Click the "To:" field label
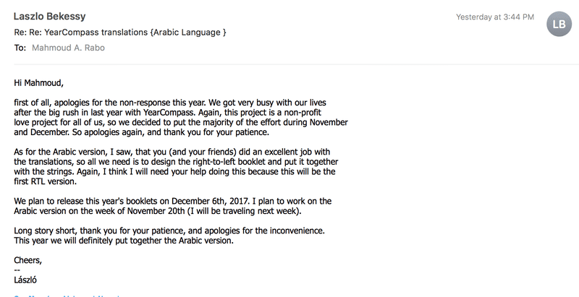Image resolution: width=579 pixels, height=297 pixels. tap(20, 48)
